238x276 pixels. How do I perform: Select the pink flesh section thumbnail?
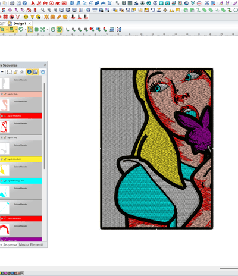point(5,105)
